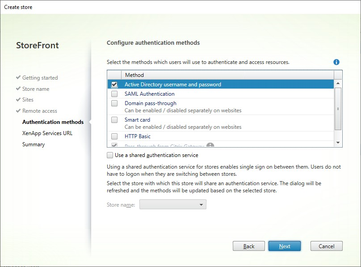Enable HTTP Basic authentication
361x267 pixels.
pos(115,136)
